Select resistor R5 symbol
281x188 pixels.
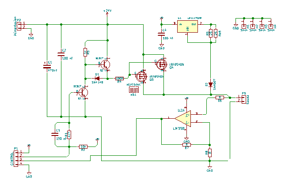click(211, 33)
